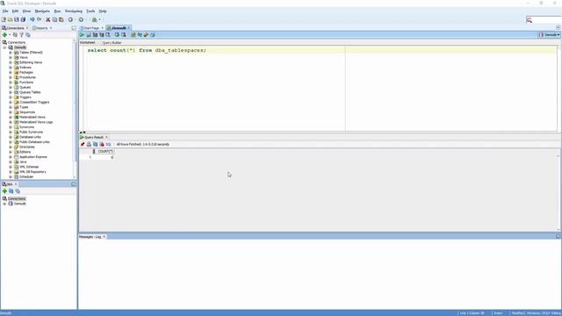Select the Synonyms tree item

[27, 127]
